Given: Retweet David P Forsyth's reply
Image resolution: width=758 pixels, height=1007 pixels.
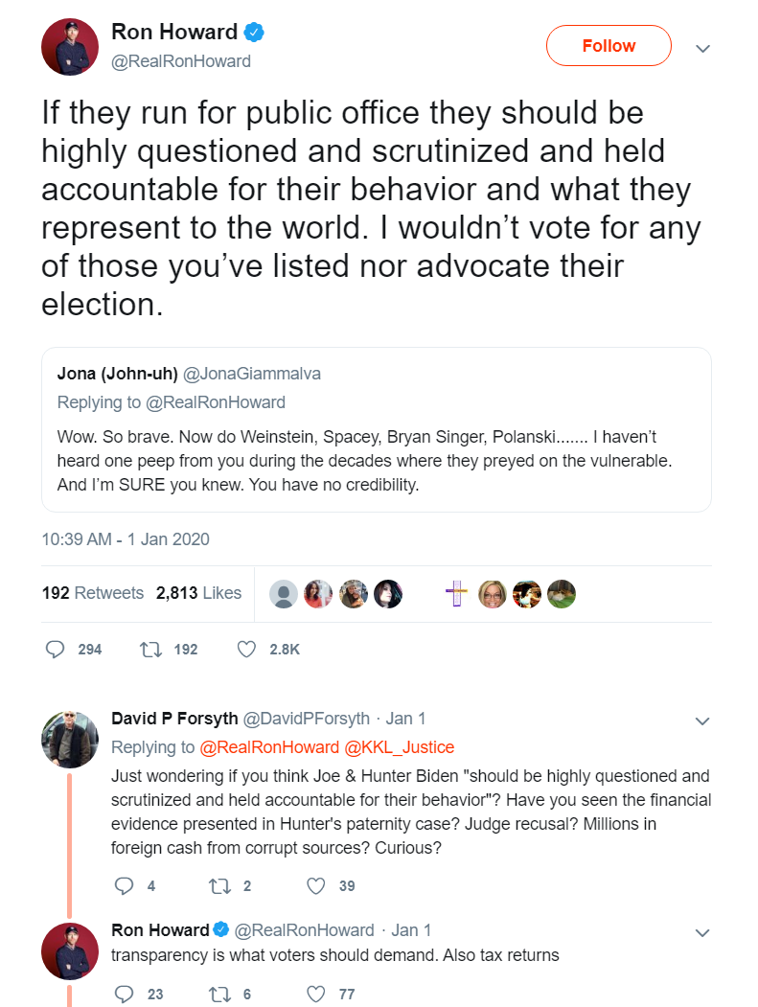Looking at the screenshot, I should point(218,886).
